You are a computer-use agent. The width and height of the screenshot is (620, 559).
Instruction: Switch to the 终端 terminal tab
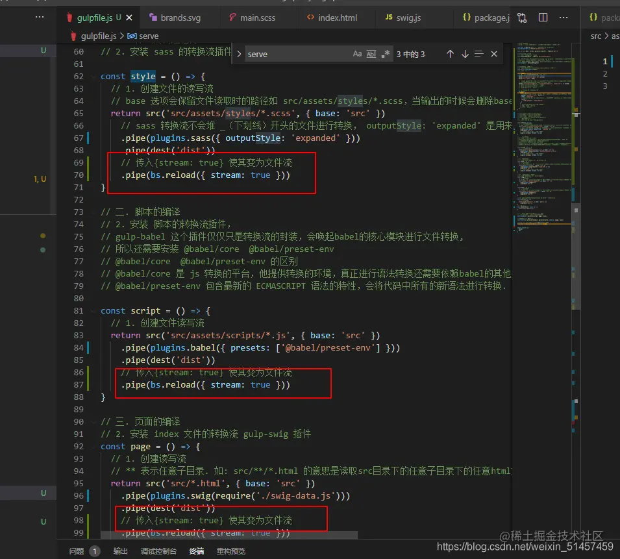197,551
